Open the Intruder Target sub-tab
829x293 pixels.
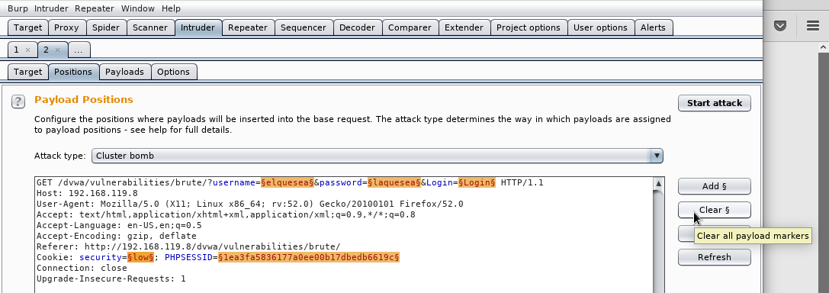click(x=27, y=72)
